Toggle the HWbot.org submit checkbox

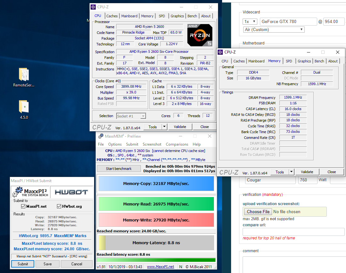pos(59,206)
